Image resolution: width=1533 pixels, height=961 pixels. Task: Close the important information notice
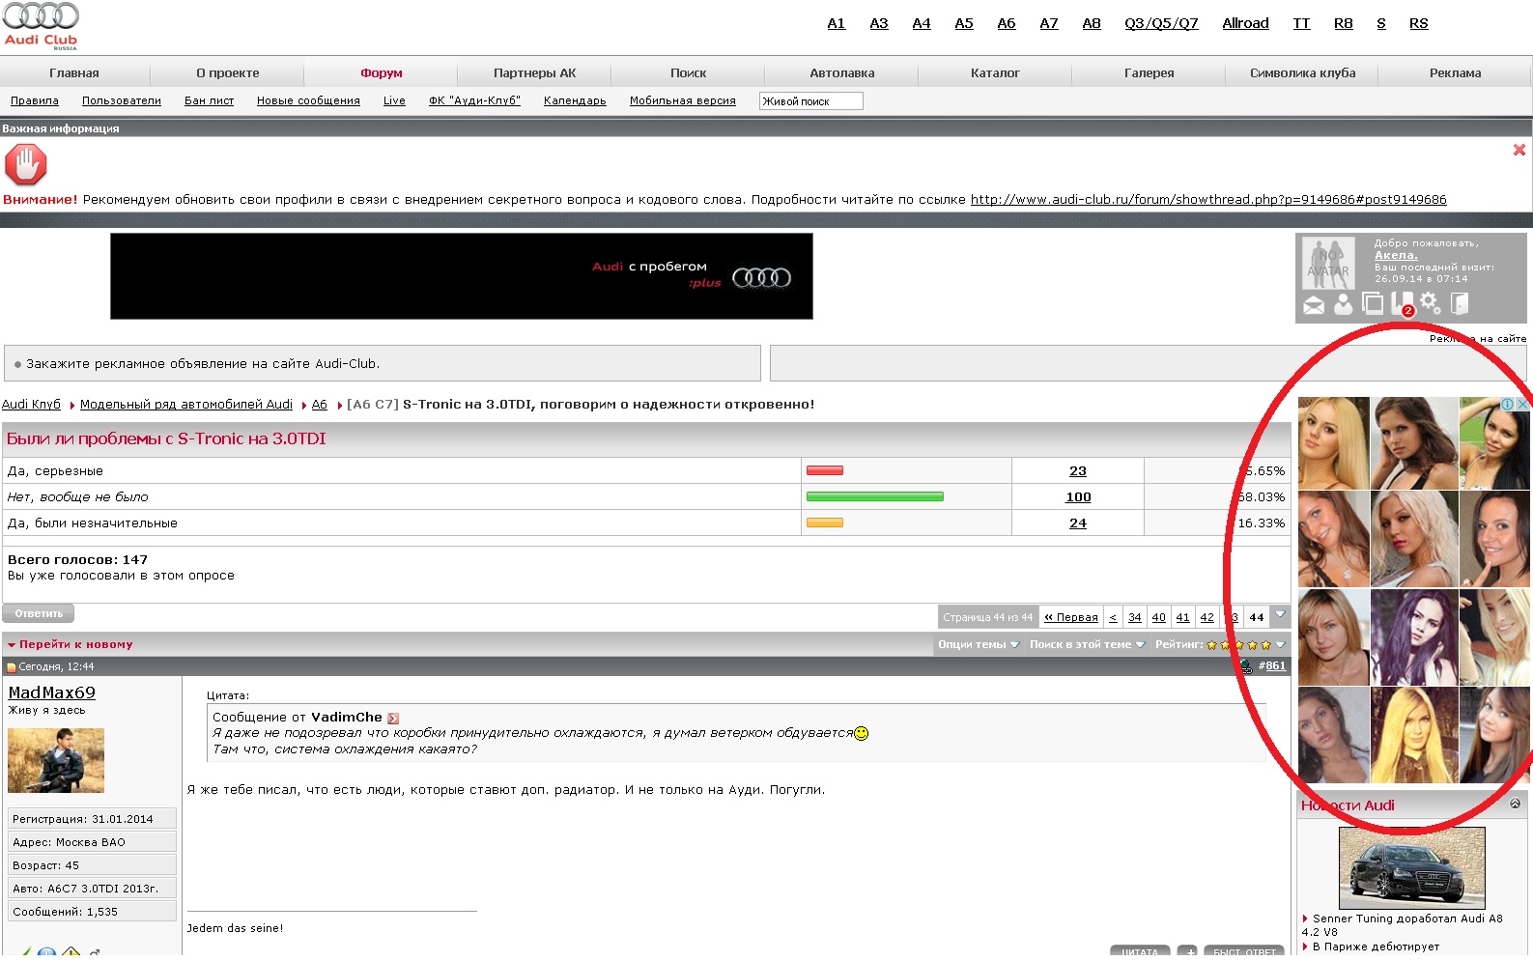(1519, 150)
